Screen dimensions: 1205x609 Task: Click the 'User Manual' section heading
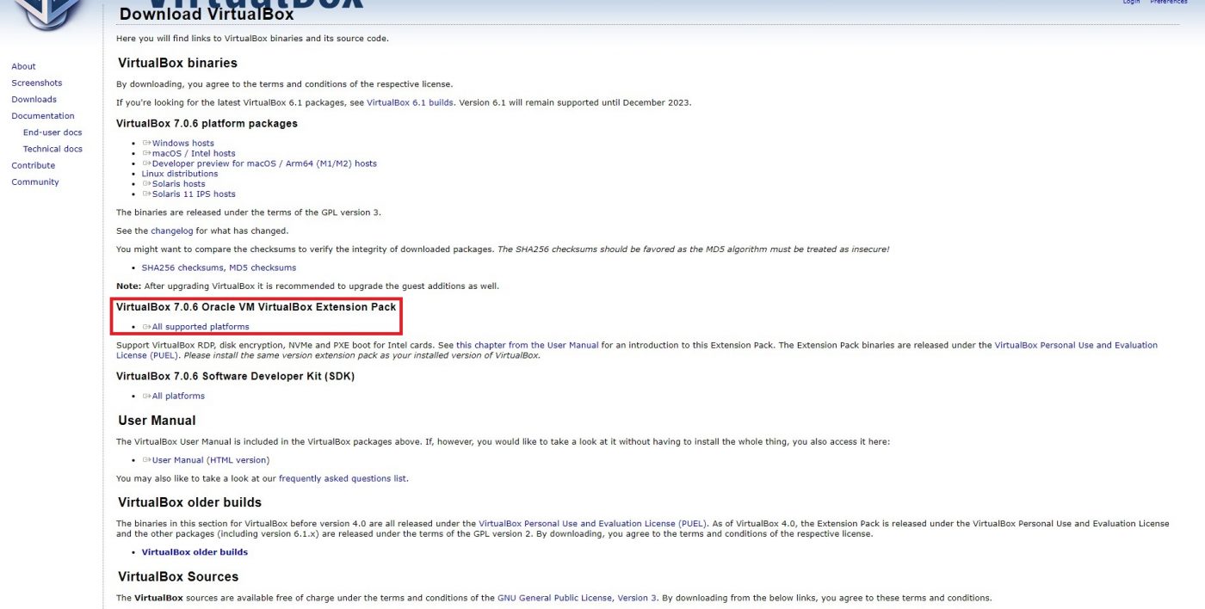[157, 421]
